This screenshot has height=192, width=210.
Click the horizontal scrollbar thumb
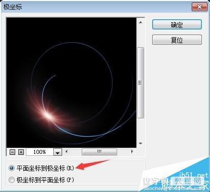[x=99, y=152]
